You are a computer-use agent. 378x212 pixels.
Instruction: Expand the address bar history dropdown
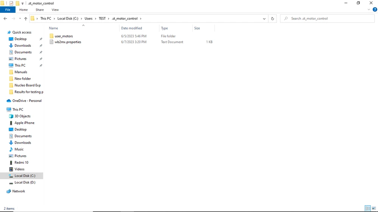264,18
